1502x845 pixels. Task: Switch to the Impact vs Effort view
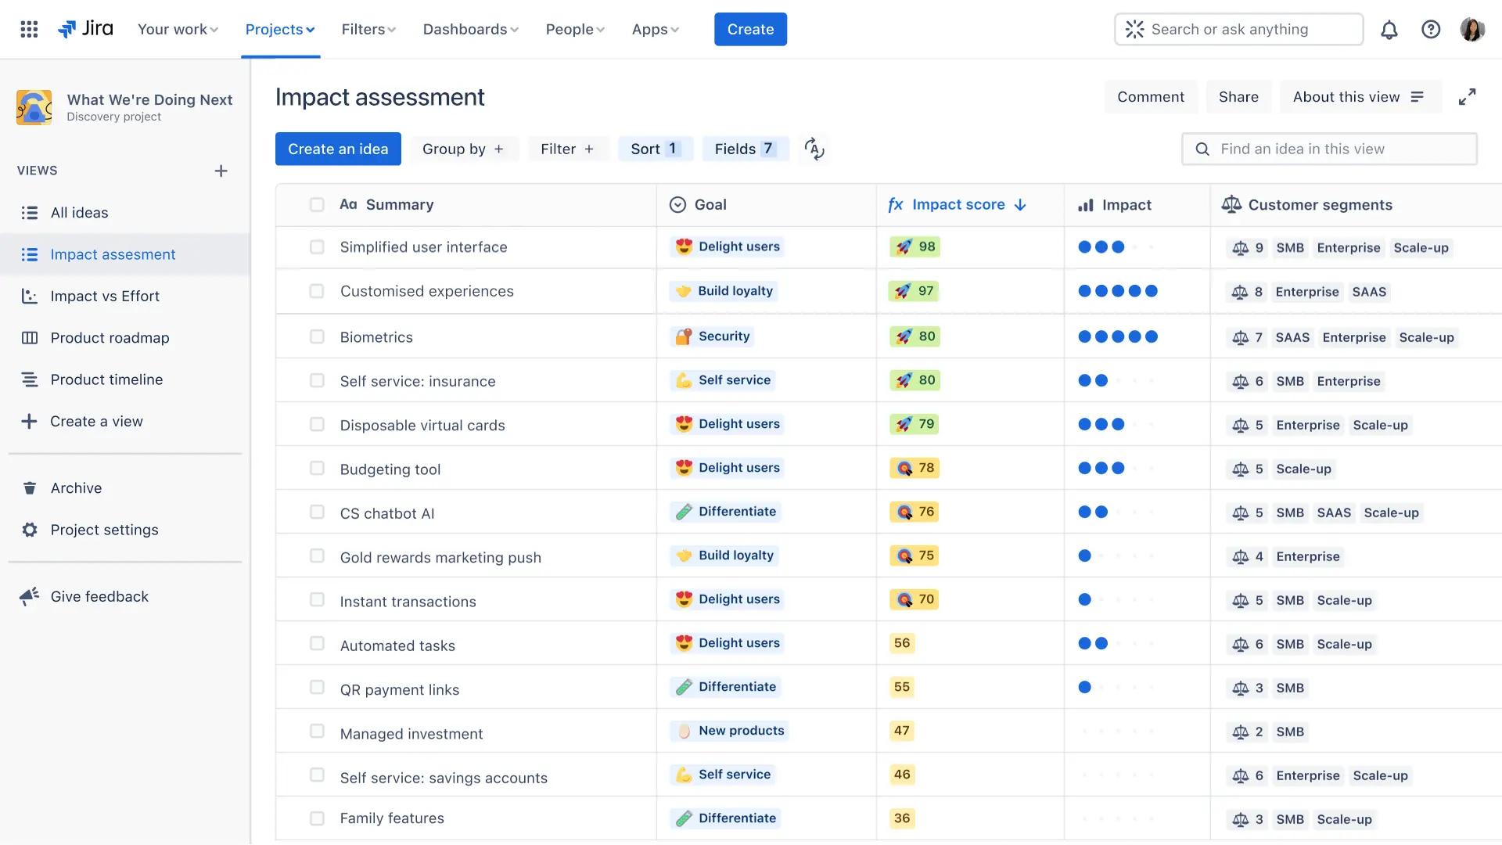click(105, 297)
